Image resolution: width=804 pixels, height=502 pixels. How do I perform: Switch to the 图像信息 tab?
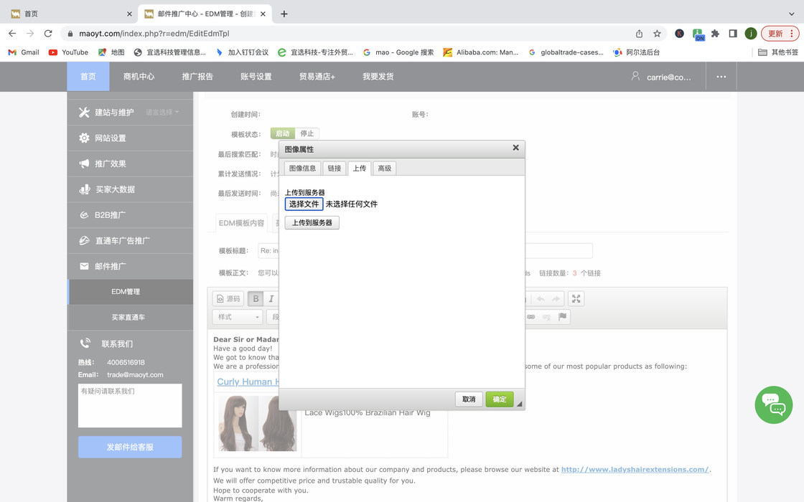[302, 169]
